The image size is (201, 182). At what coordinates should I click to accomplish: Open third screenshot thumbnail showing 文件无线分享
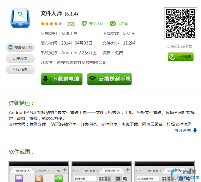165,171
